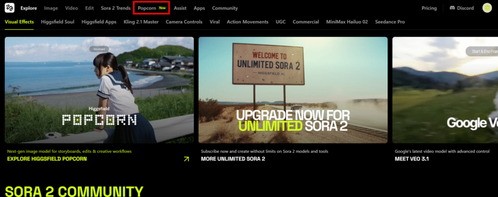Viewport: 498px width, 197px height.
Task: Click the More Unlimited Sora 2 link
Action: [x=233, y=159]
